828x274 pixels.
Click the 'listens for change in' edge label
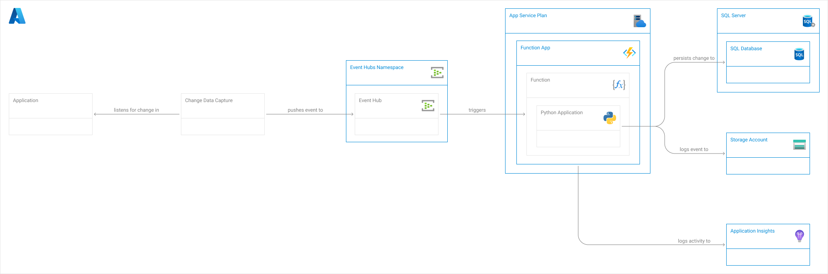point(137,110)
